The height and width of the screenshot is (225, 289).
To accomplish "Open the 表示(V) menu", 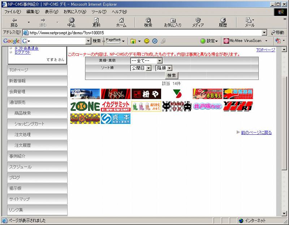I will (x=51, y=12).
